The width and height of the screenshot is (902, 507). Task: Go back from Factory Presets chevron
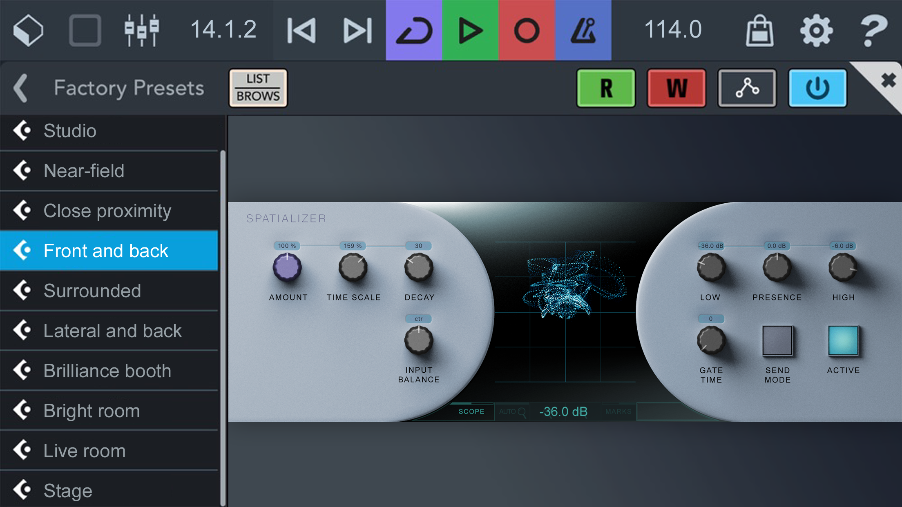tap(20, 88)
